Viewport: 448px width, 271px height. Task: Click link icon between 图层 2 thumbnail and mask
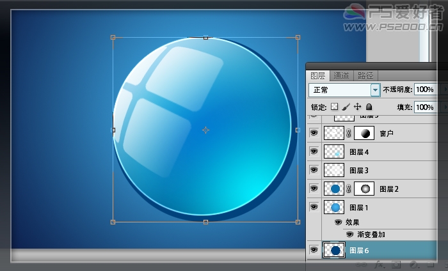click(x=349, y=189)
